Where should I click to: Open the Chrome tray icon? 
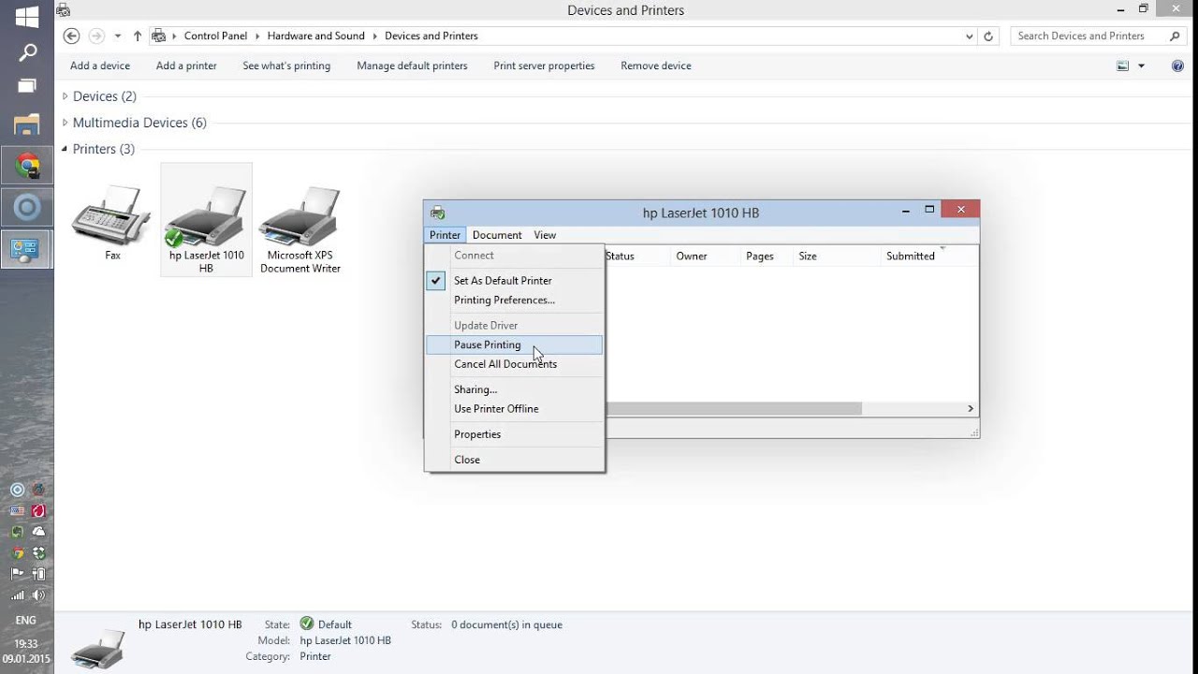point(17,551)
